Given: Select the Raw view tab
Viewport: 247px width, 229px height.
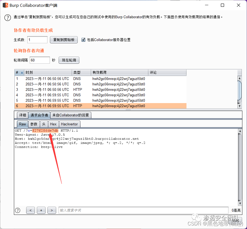Looking at the screenshot, I should pos(22,124).
